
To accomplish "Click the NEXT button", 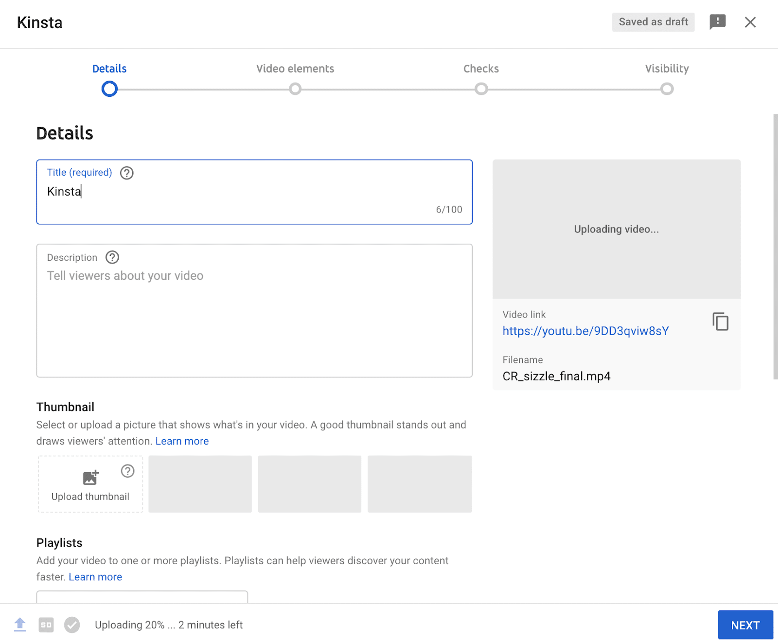I will (745, 625).
